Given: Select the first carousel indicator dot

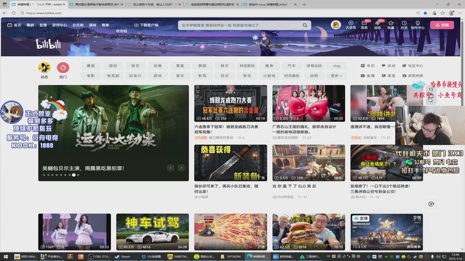Looking at the screenshot, I should coord(44,175).
